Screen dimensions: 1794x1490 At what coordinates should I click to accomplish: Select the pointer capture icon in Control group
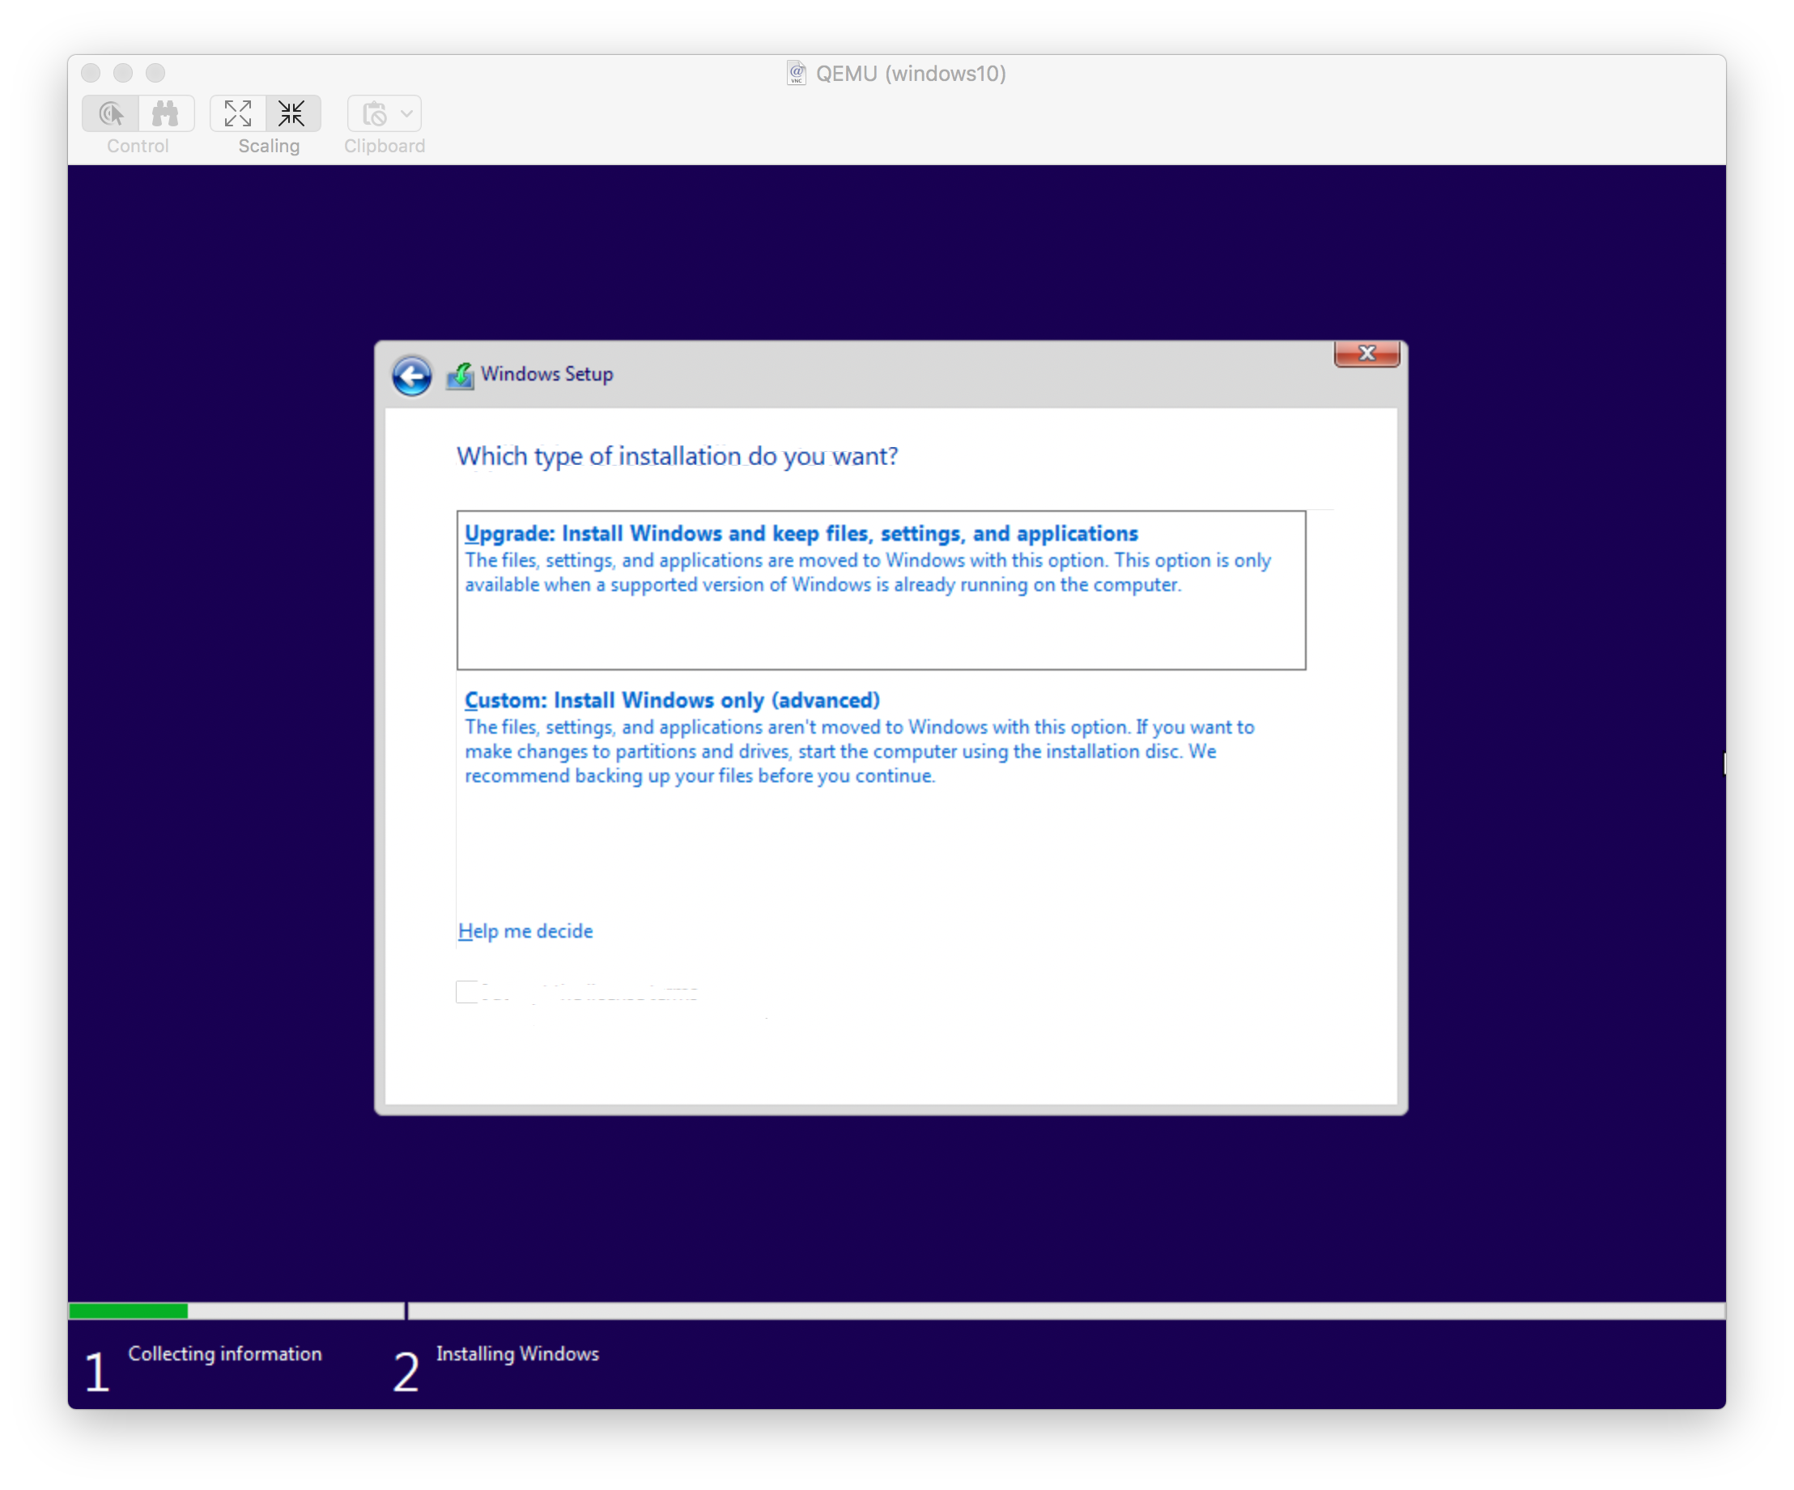pyautogui.click(x=110, y=113)
